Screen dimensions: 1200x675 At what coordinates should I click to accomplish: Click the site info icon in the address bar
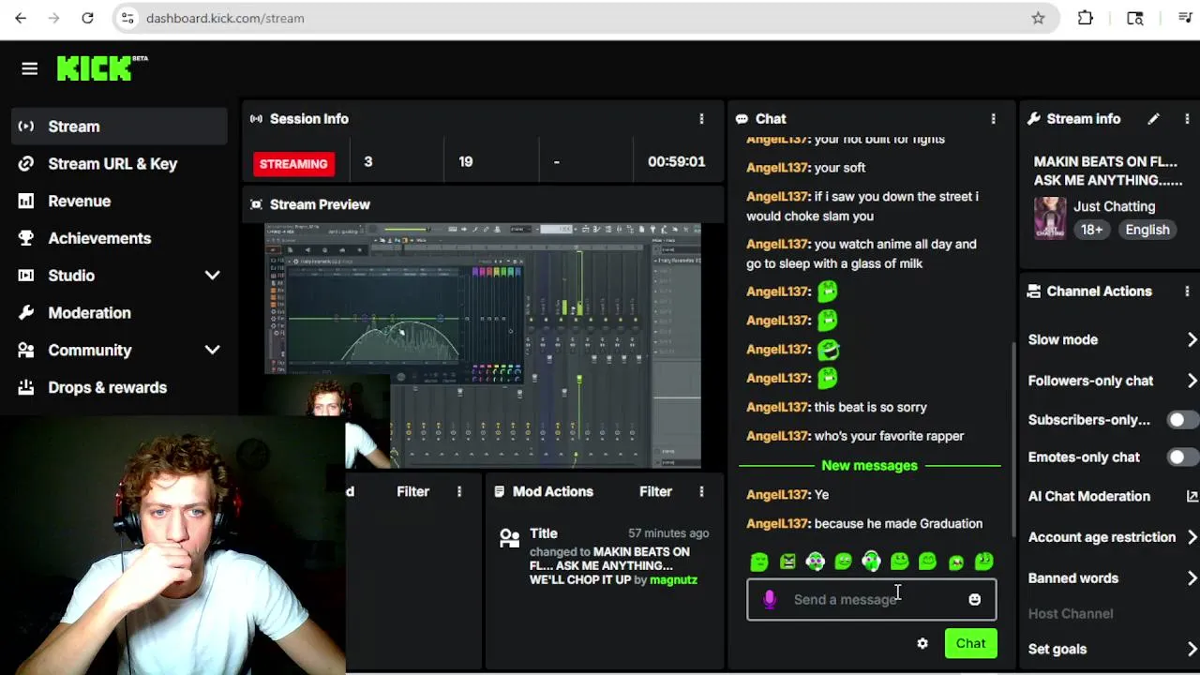pyautogui.click(x=127, y=18)
